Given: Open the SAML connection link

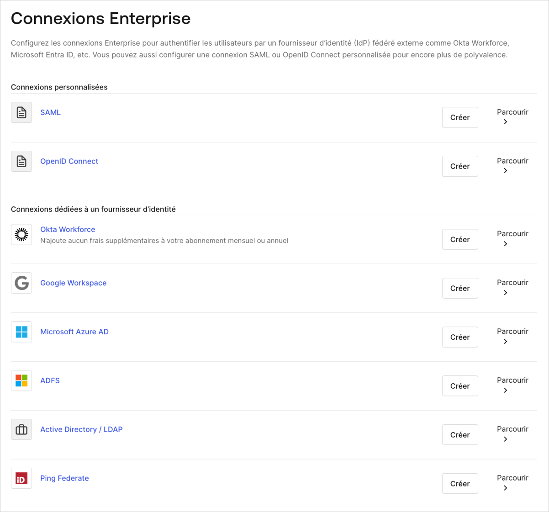Looking at the screenshot, I should point(50,112).
